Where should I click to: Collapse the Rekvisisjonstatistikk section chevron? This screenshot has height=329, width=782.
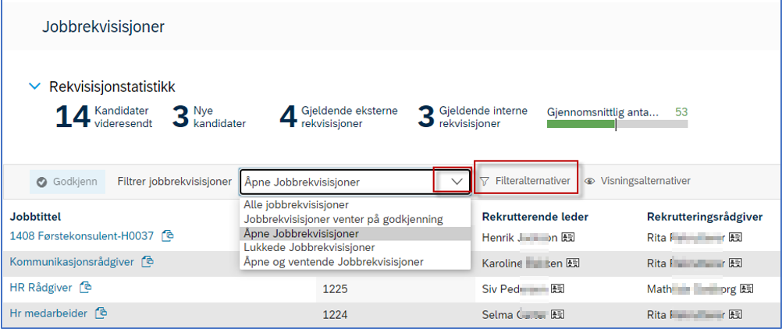click(x=34, y=87)
